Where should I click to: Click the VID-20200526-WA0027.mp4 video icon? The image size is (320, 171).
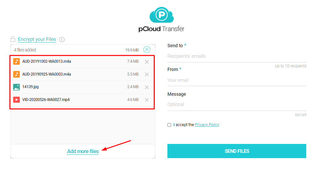pyautogui.click(x=16, y=100)
